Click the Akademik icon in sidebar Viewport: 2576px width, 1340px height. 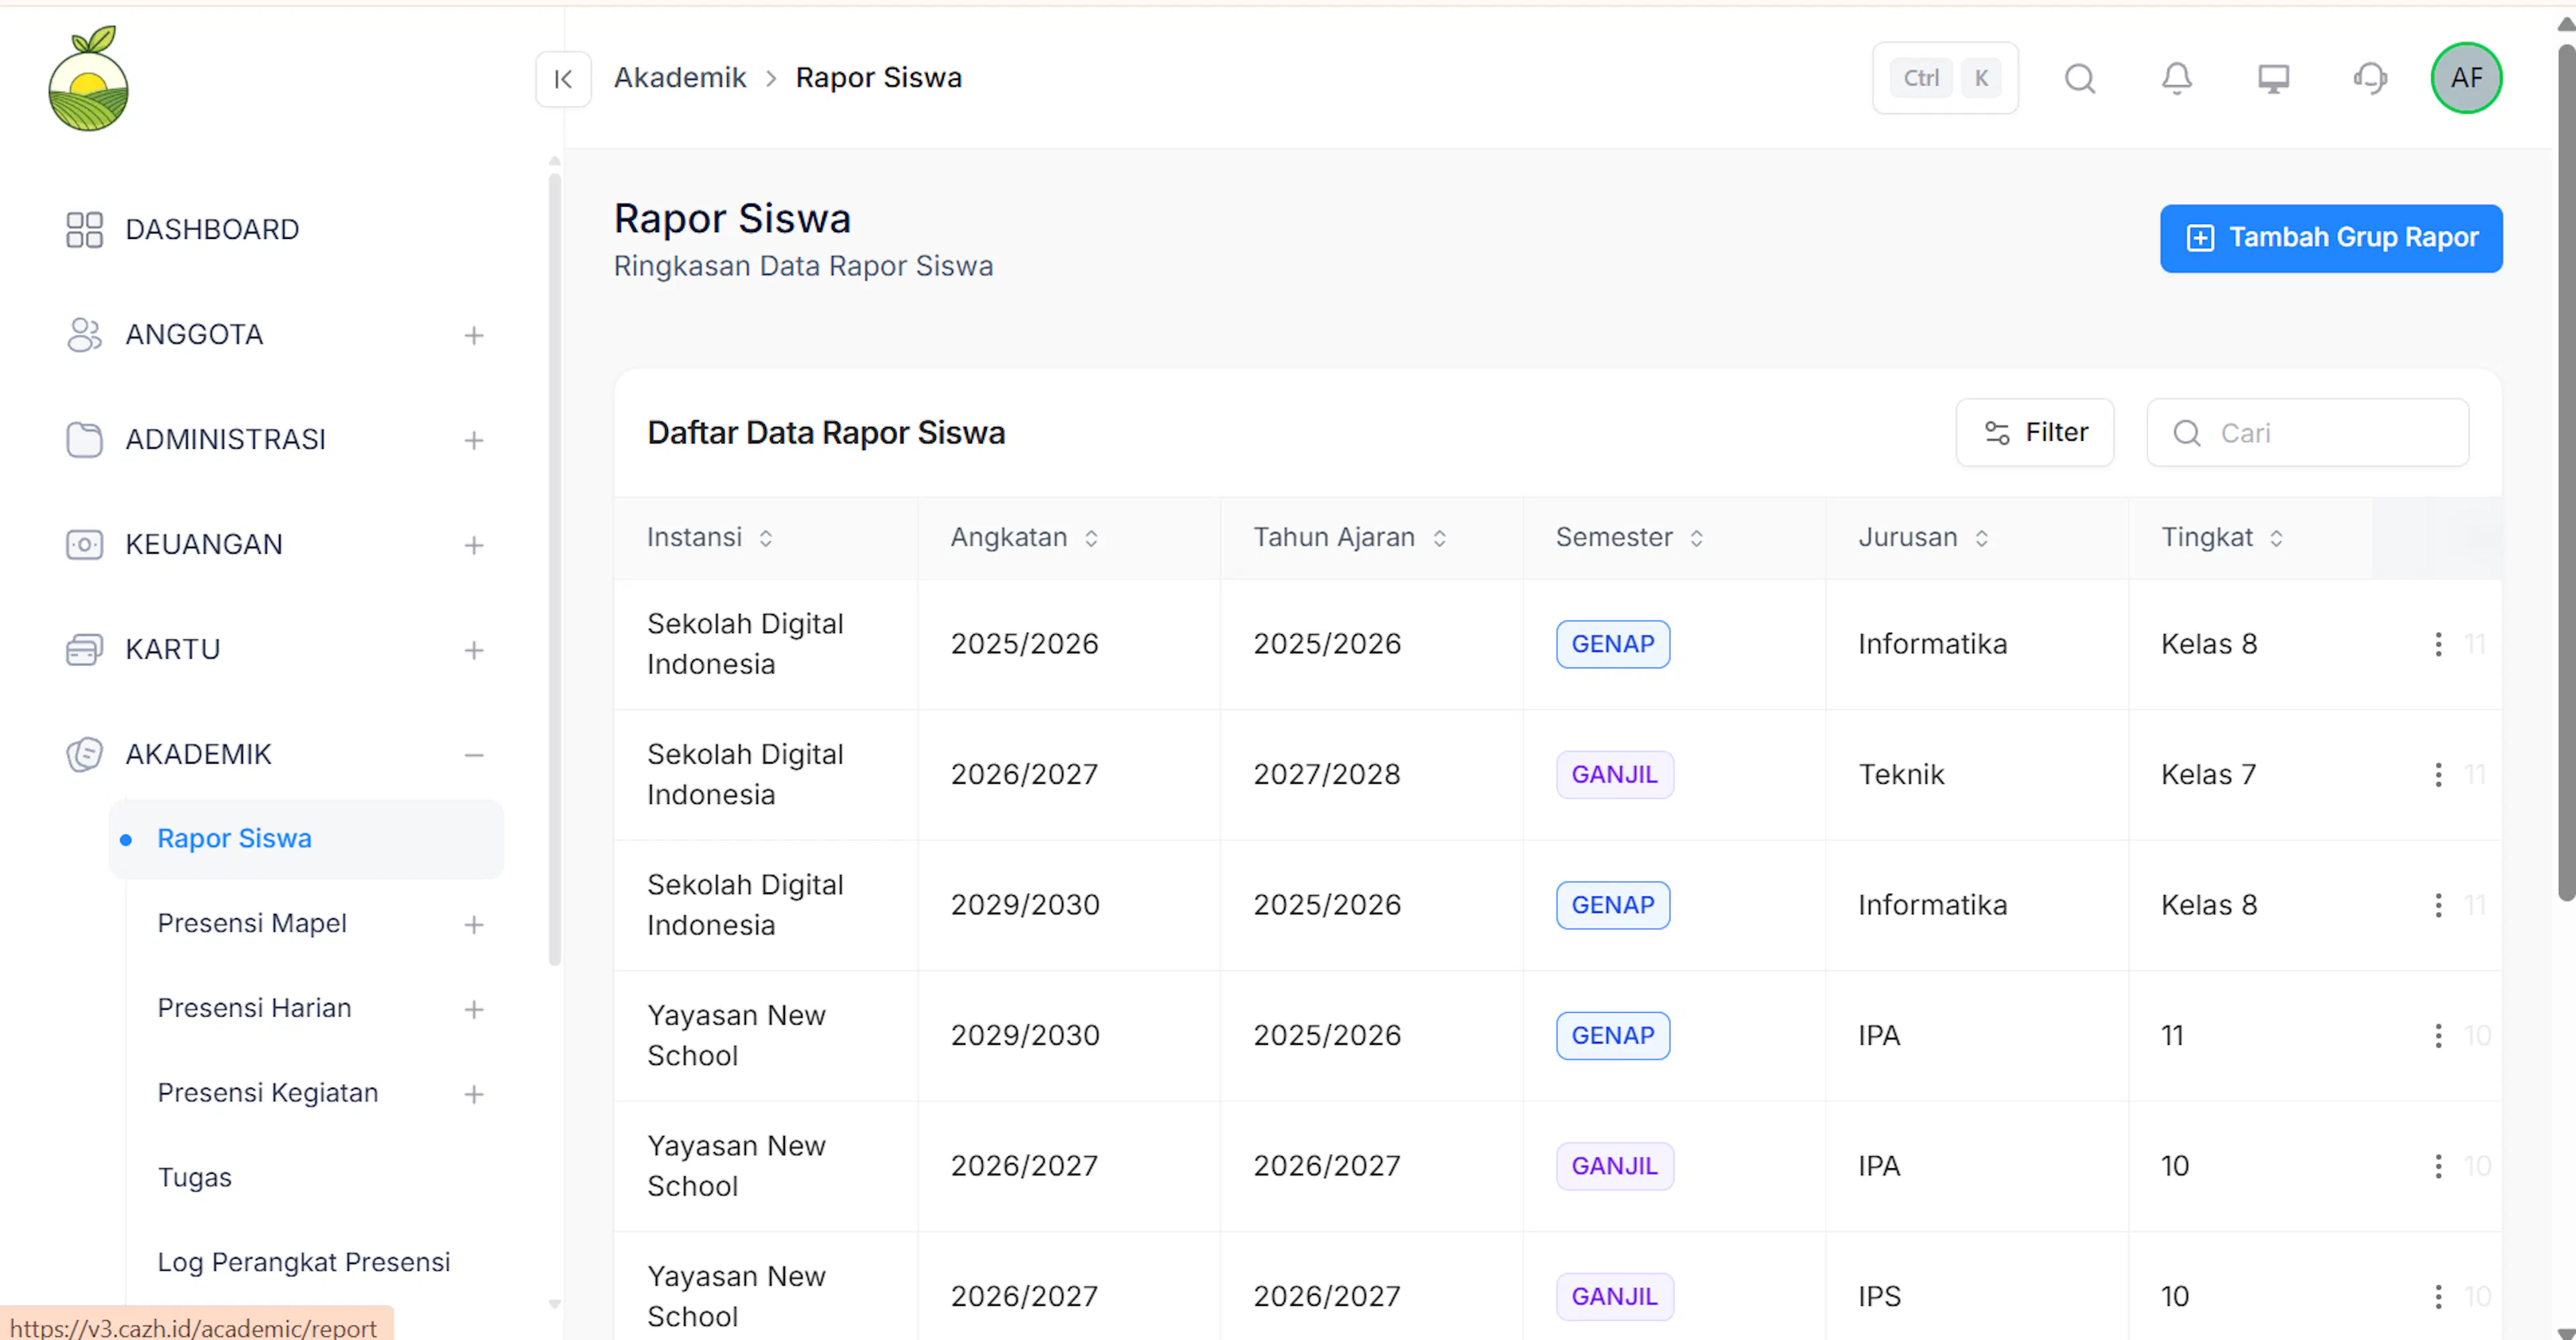[x=85, y=754]
